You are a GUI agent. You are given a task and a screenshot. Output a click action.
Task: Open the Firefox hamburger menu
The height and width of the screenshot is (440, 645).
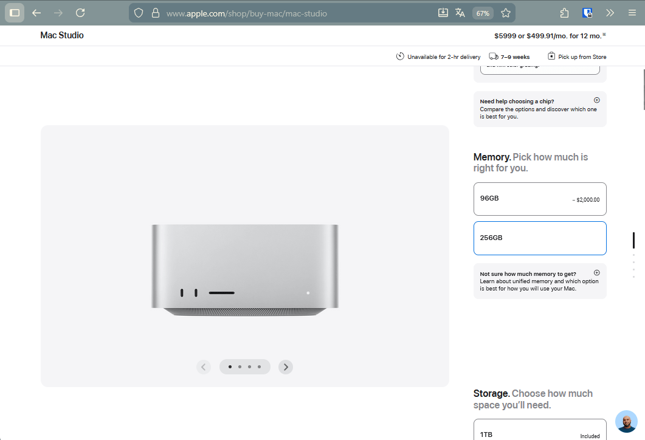tap(632, 12)
